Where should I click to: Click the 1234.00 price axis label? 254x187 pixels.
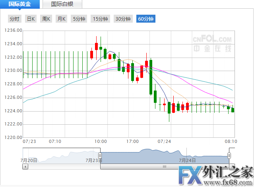[x=13, y=44]
